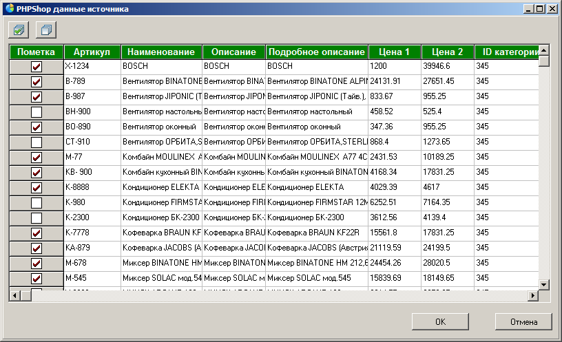Check the mark for row K-2300
The width and height of the screenshot is (562, 342).
[x=37, y=217]
